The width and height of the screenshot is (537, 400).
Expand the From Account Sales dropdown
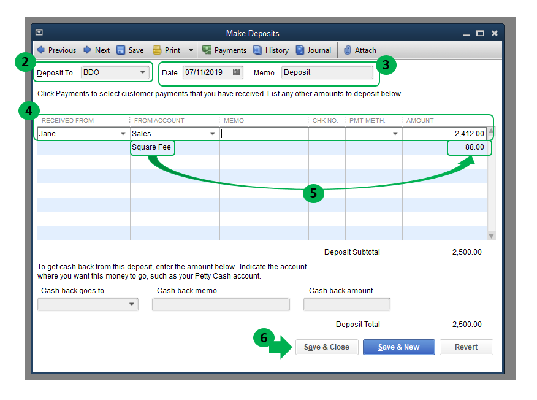212,134
